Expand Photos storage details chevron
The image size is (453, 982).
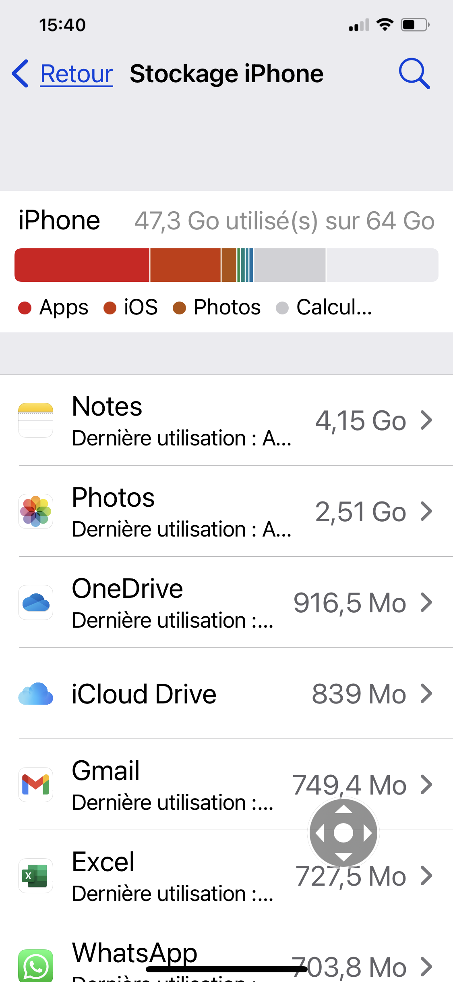pos(426,511)
